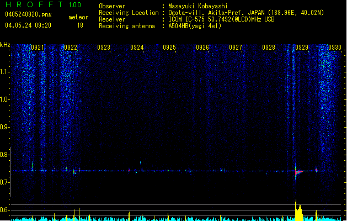347x221 pixels.
Task: Click the Receiving antenna label
Action: pos(127,26)
